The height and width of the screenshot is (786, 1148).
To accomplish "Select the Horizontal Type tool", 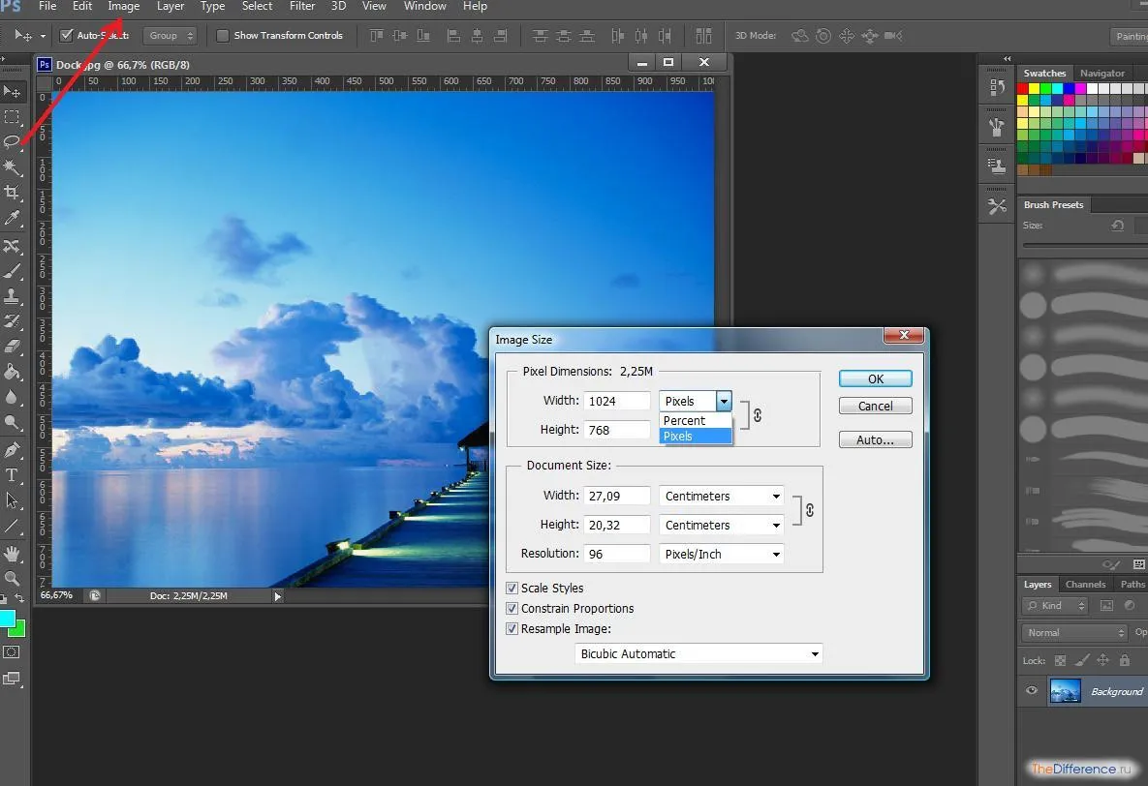I will pyautogui.click(x=12, y=475).
